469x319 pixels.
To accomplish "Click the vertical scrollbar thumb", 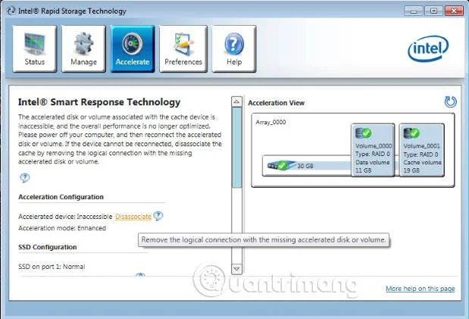I will pyautogui.click(x=236, y=147).
